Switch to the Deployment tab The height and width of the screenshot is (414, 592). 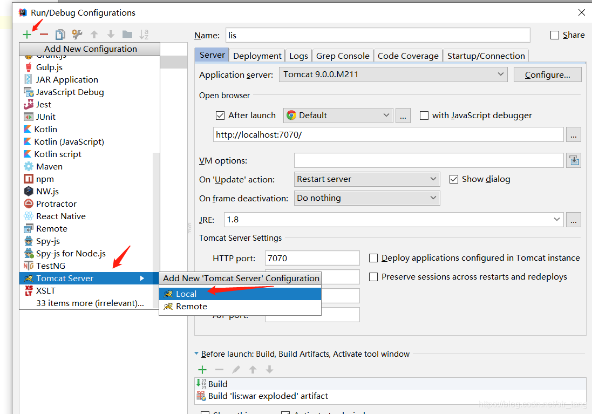257,56
